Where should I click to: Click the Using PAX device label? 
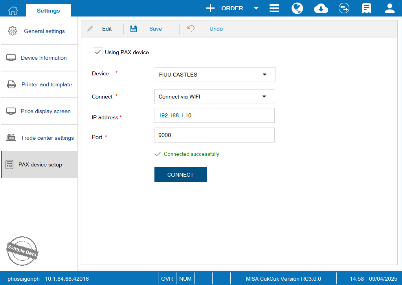(127, 52)
